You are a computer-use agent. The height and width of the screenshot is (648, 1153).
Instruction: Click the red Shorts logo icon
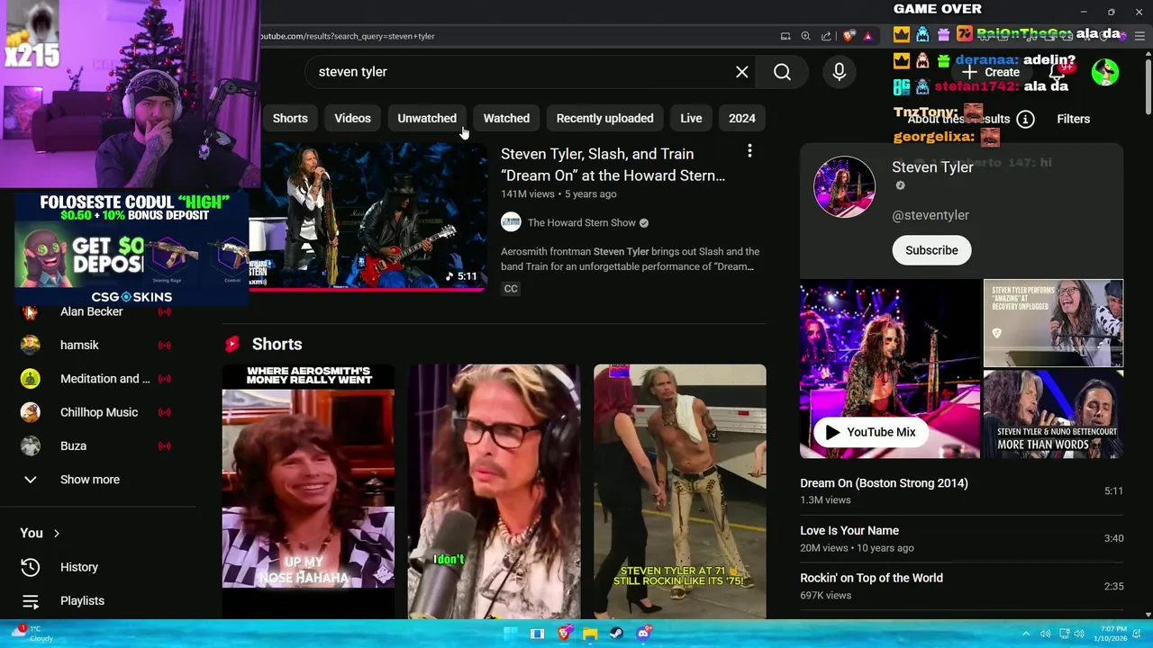[x=232, y=344]
